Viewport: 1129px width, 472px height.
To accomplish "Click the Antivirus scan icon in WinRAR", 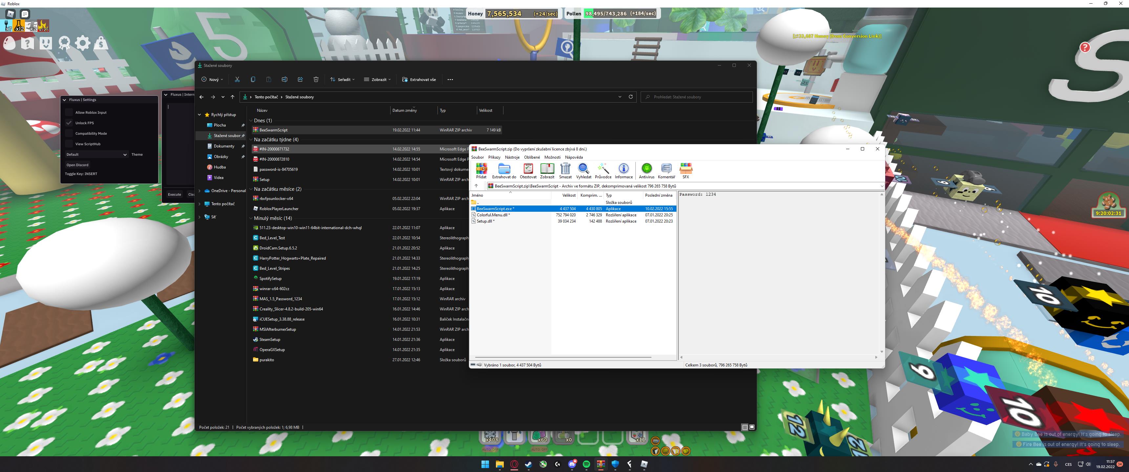I will click(647, 170).
